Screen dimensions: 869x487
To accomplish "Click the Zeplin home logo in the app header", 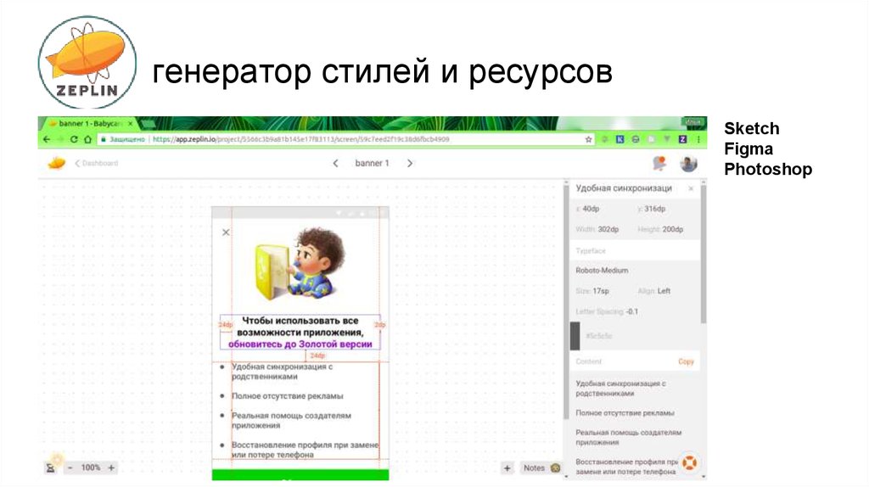I will coord(57,164).
